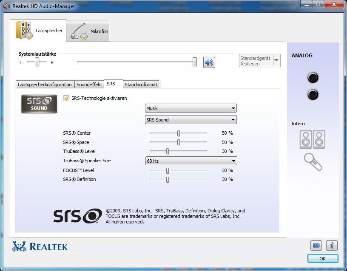The width and height of the screenshot is (347, 271).
Task: Select the SRS tab
Action: pos(113,84)
